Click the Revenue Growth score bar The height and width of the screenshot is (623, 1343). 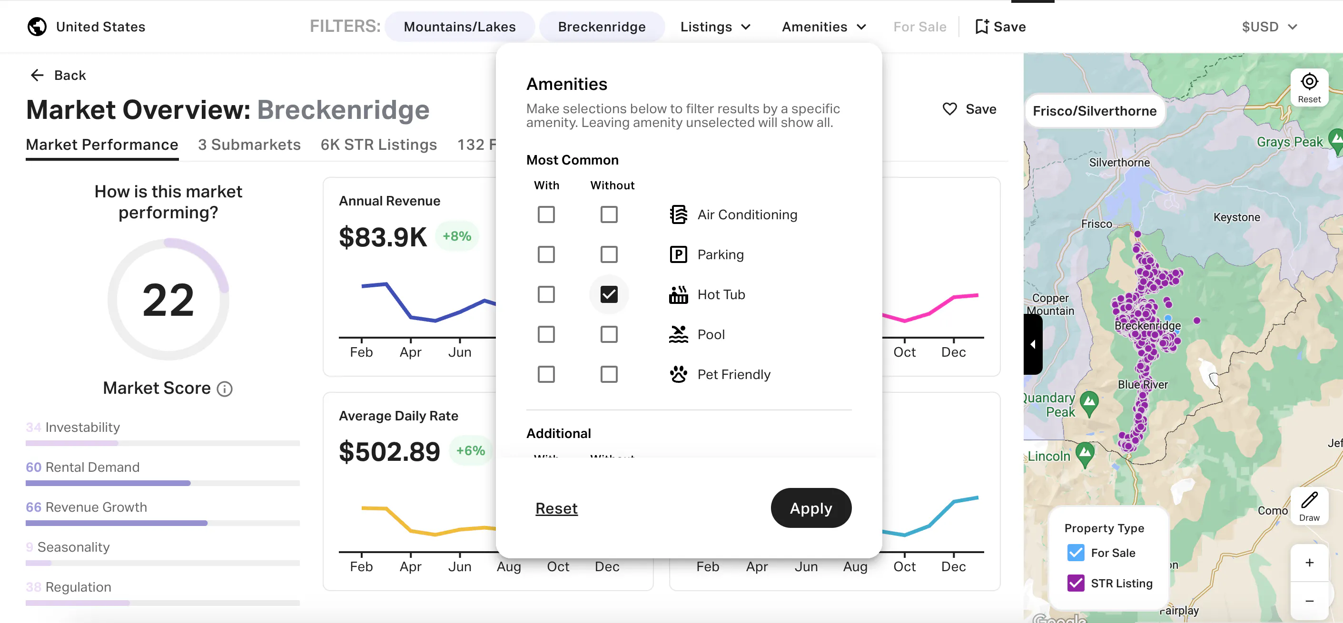(x=163, y=523)
